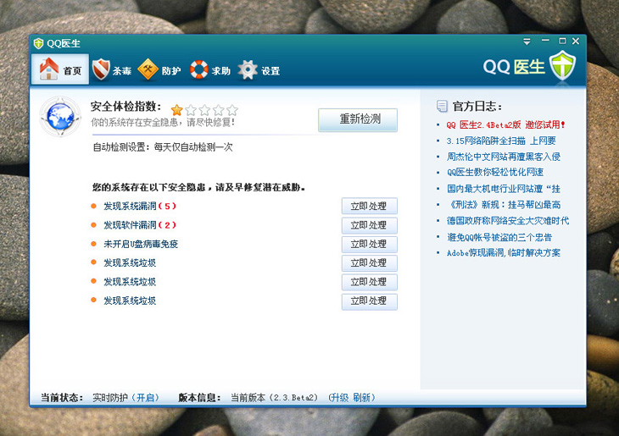Image resolution: width=619 pixels, height=436 pixels.
Task: Click 发现软件漏洞 (2) link
Action: point(140,225)
